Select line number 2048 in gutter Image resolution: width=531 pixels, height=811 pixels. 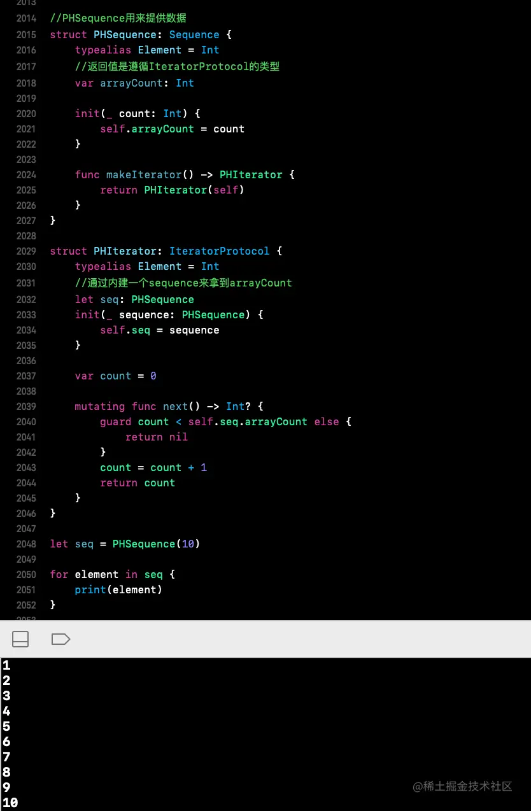[x=26, y=544]
